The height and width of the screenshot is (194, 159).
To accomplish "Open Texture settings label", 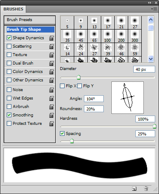I will point(20,55).
